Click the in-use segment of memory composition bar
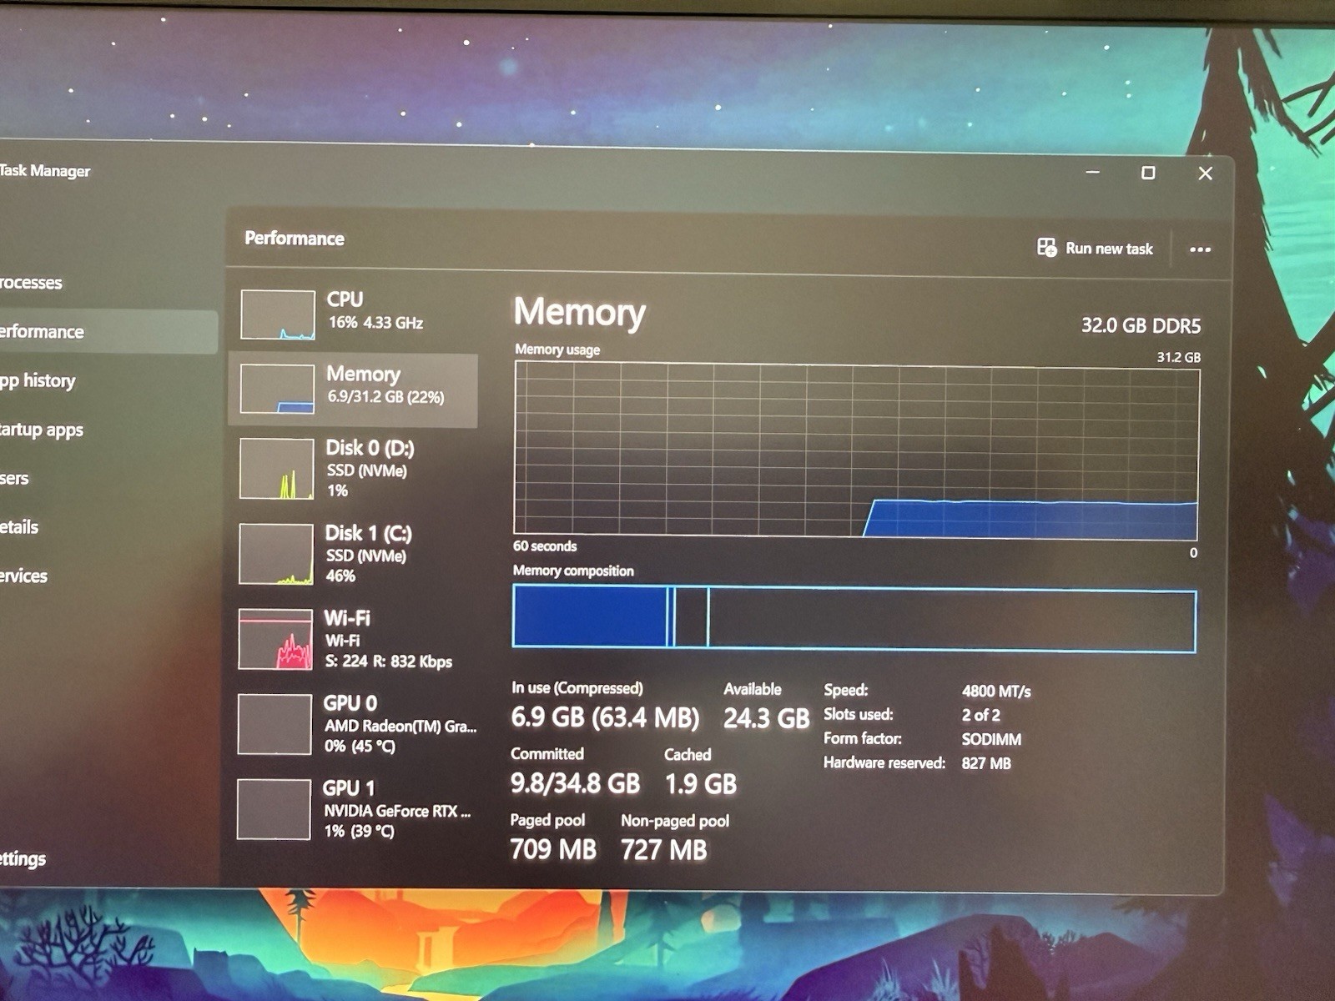The width and height of the screenshot is (1335, 1001). coord(590,616)
